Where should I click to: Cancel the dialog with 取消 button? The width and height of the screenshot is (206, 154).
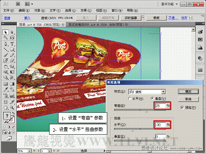188,99
